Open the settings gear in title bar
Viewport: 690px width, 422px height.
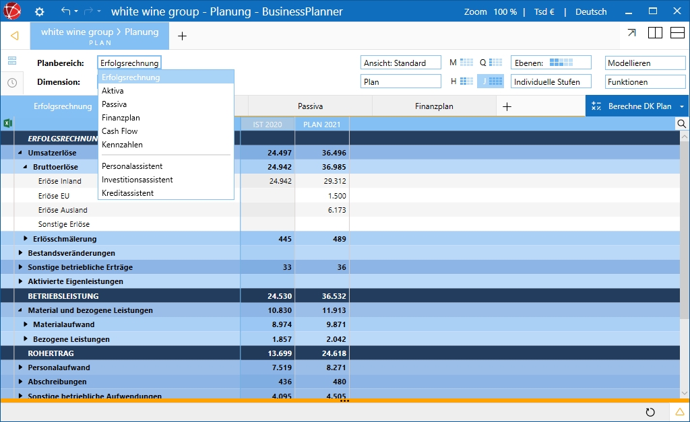[39, 11]
